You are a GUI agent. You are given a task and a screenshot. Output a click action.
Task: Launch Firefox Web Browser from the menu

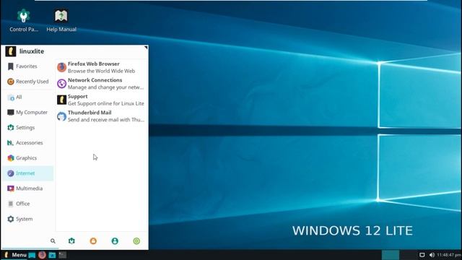(101, 67)
